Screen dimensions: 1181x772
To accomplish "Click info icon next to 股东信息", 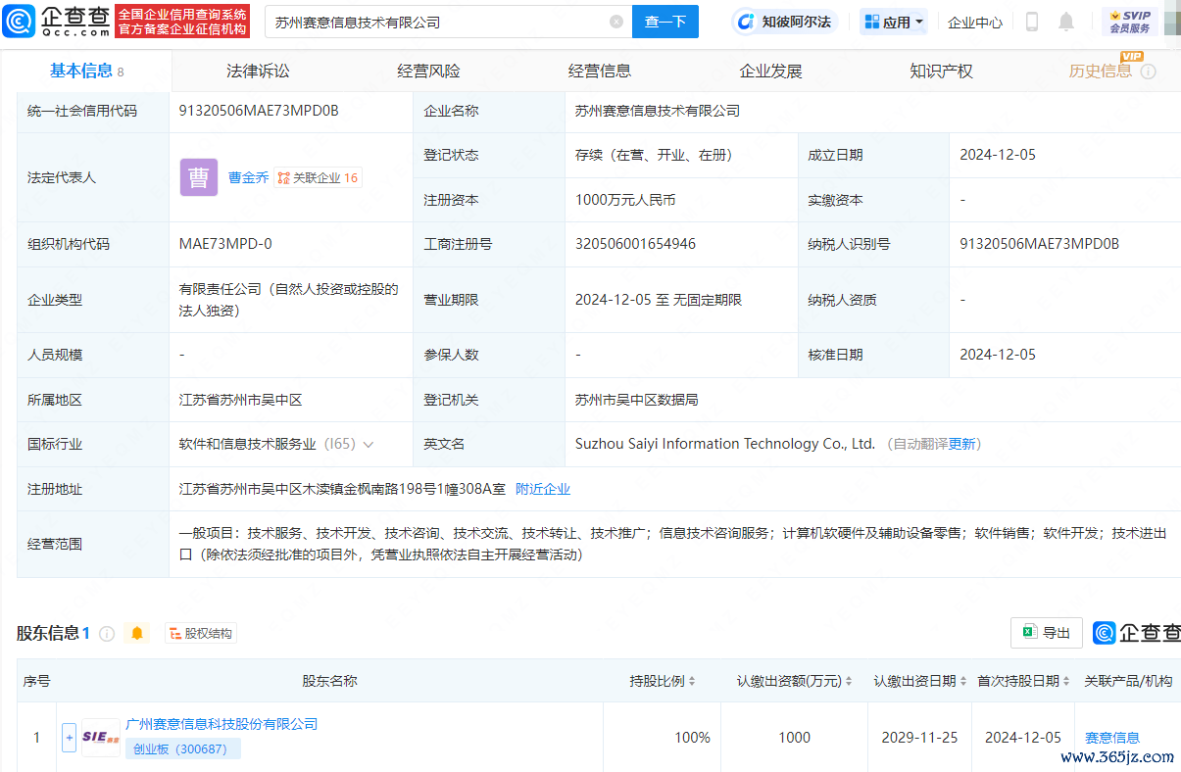I will (x=107, y=634).
